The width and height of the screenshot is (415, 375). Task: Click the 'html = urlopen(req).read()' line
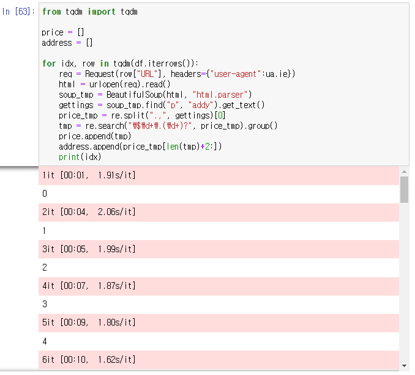point(114,84)
